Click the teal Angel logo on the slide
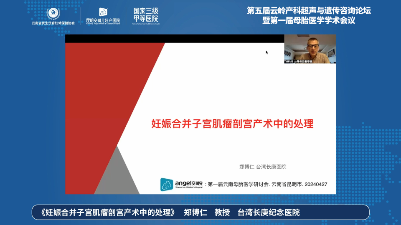Screen dimensions: 401x225 pos(167,184)
